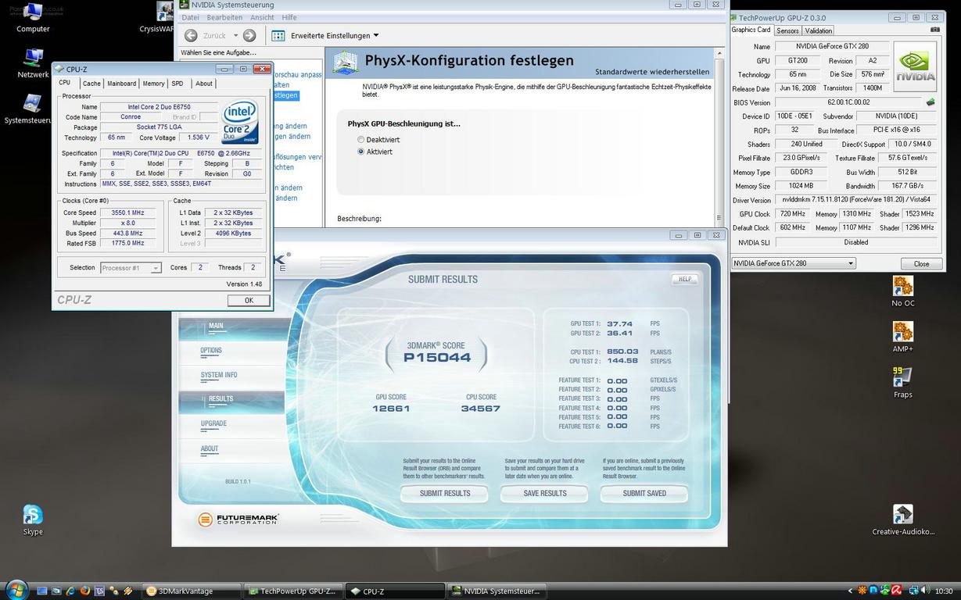The width and height of the screenshot is (961, 600).
Task: Show hidden tray icons arrow
Action: [852, 591]
